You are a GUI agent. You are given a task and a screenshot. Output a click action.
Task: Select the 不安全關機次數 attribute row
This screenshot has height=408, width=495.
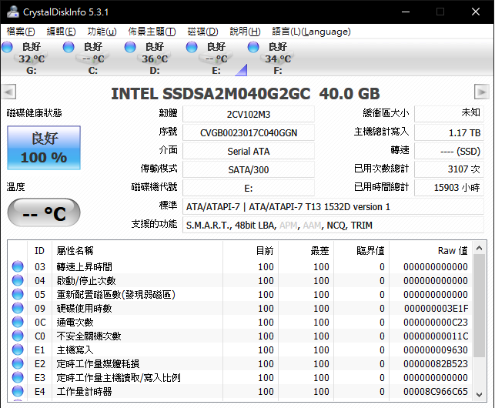coord(240,336)
